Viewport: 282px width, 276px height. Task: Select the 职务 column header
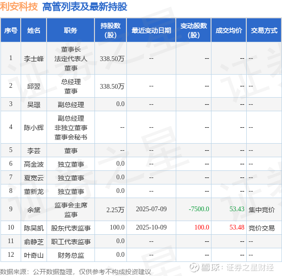click(70, 31)
